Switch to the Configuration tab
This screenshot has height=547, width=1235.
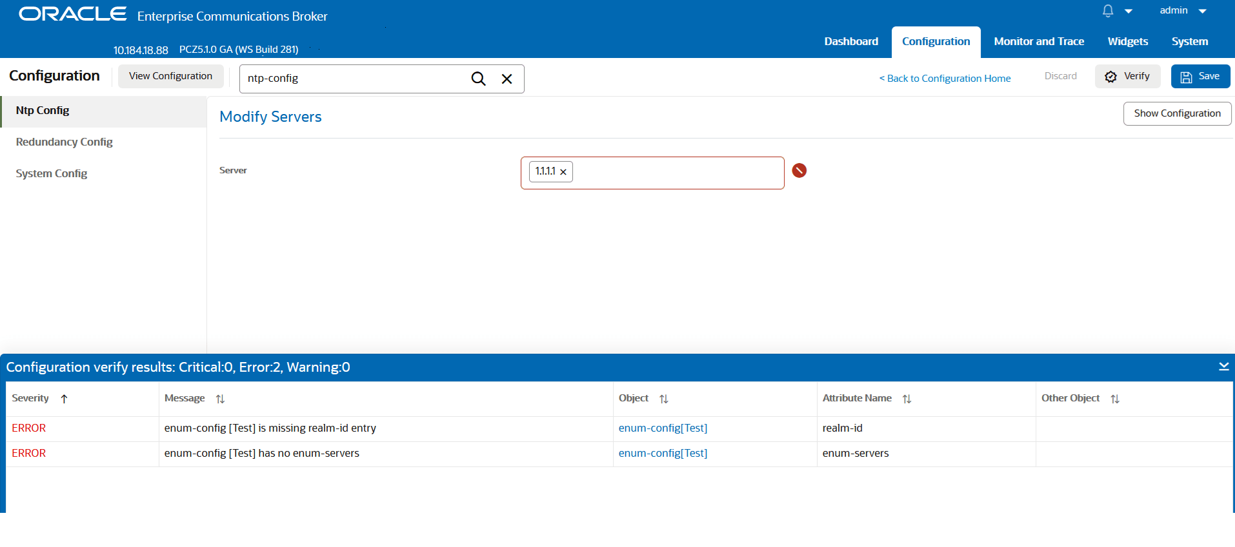click(x=936, y=41)
